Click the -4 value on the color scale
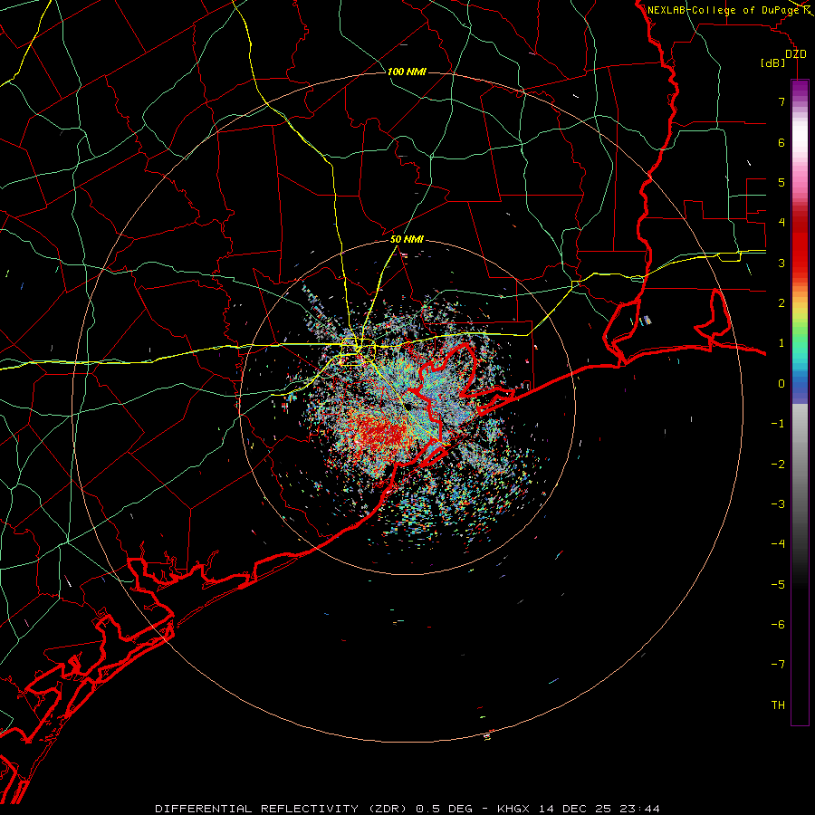The image size is (815, 815). 778,544
